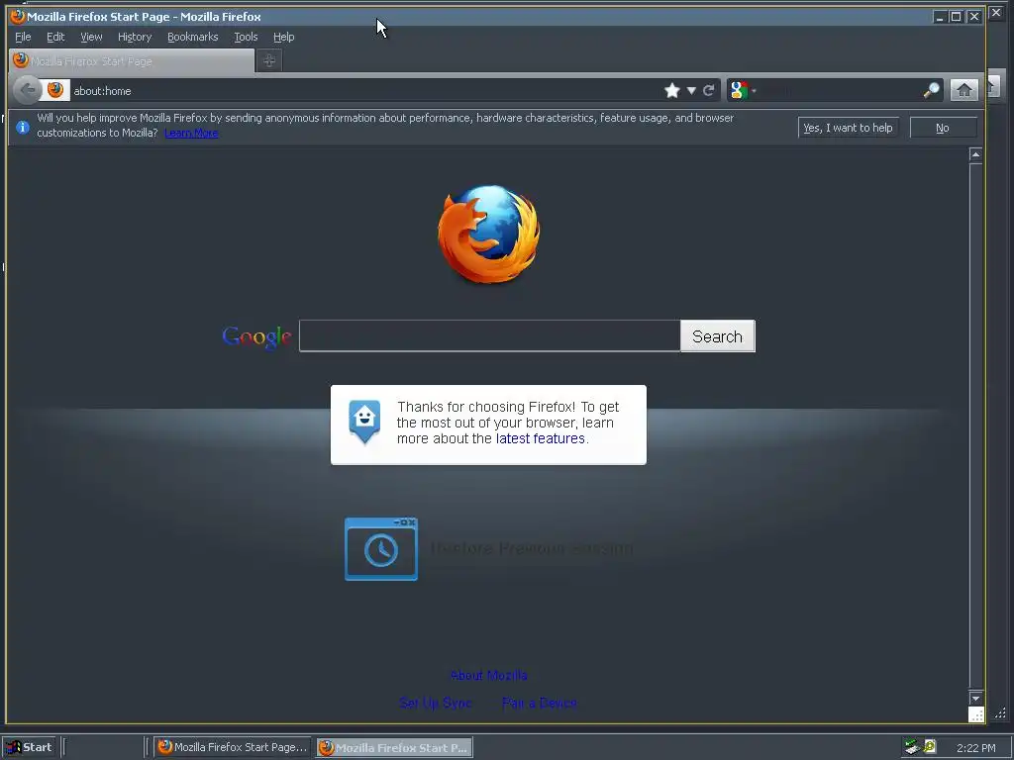Switch to second highlighted Firefox taskbar button
Image resolution: width=1014 pixels, height=760 pixels.
[x=394, y=747]
